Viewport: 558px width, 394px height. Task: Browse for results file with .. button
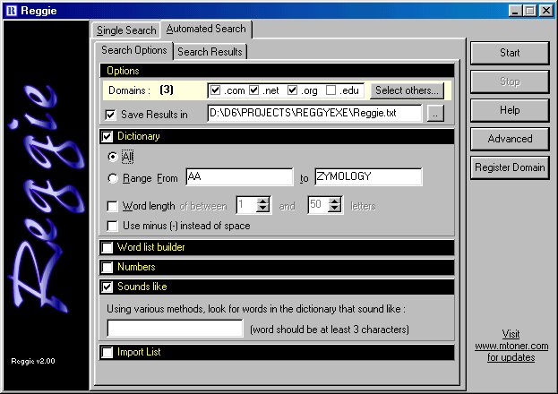(x=435, y=114)
